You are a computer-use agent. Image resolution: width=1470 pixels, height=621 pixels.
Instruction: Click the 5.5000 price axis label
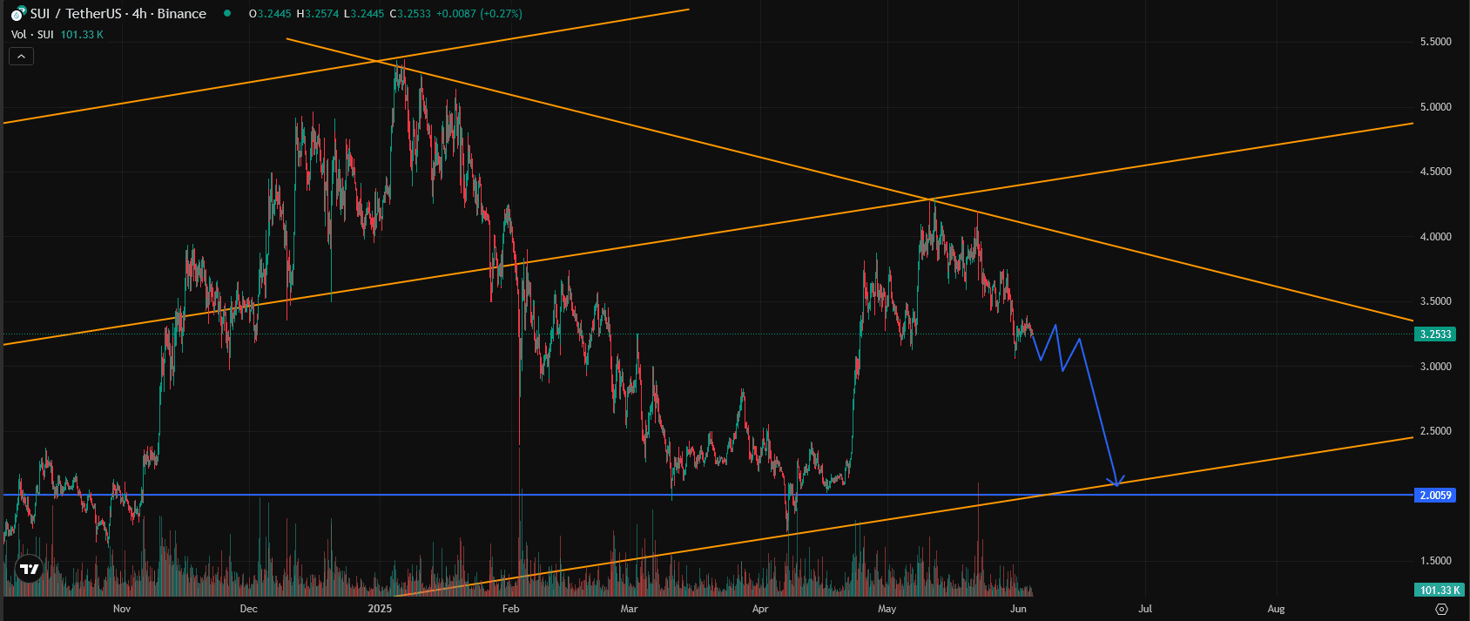(1436, 42)
